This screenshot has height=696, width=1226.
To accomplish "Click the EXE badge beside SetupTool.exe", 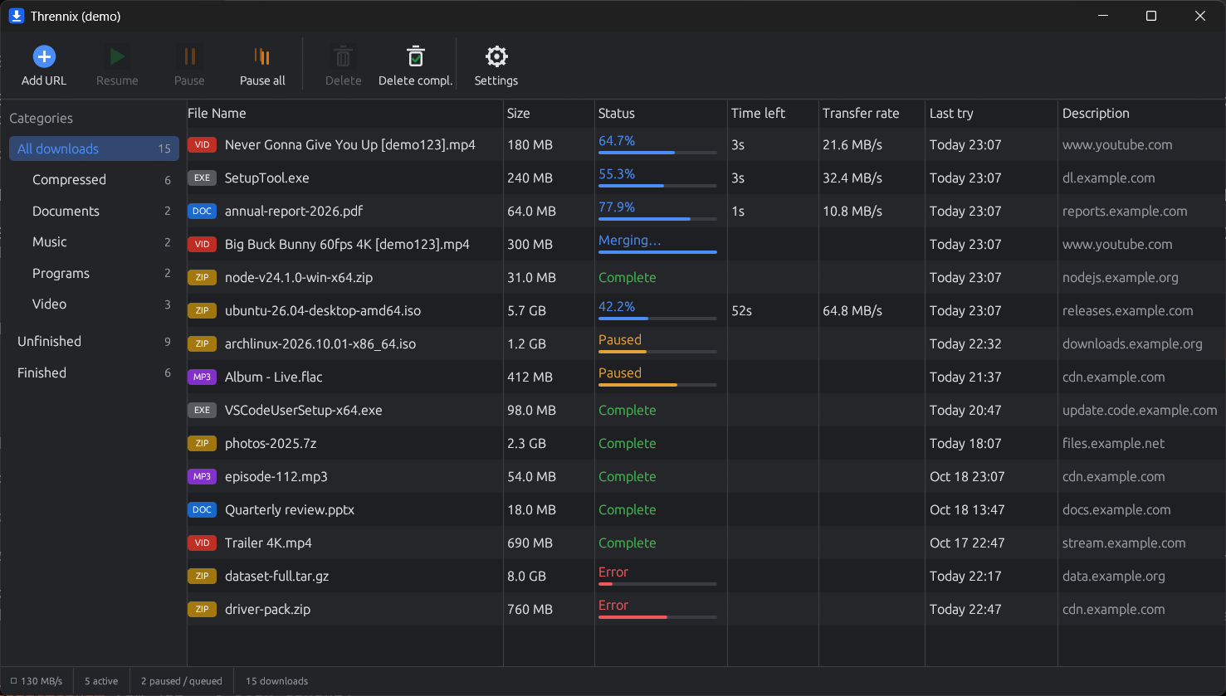I will pyautogui.click(x=202, y=178).
